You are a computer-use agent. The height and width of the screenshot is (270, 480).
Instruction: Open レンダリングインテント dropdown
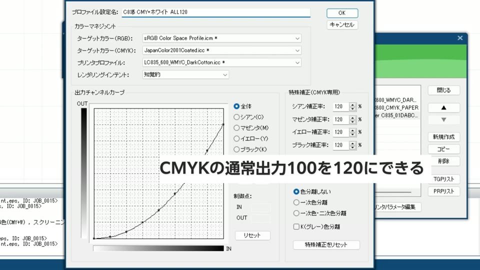pyautogui.click(x=185, y=74)
